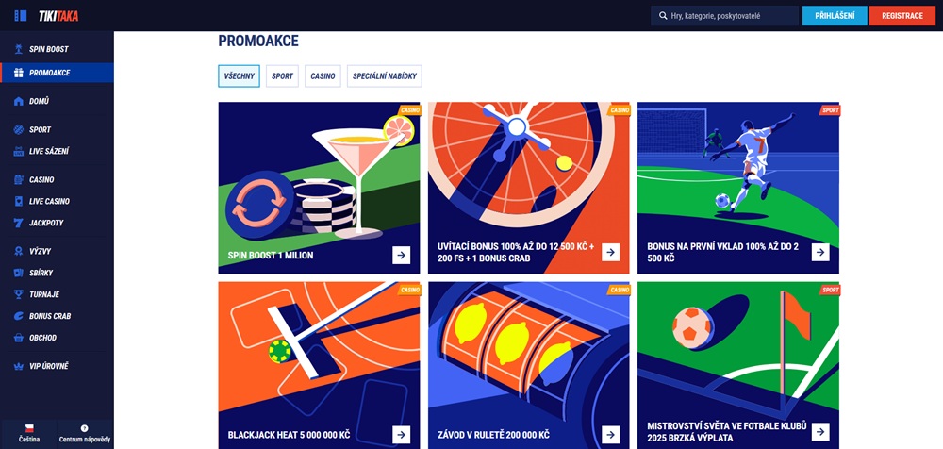The width and height of the screenshot is (943, 449).
Task: Open the TikiTaka logo home link
Action: point(58,16)
